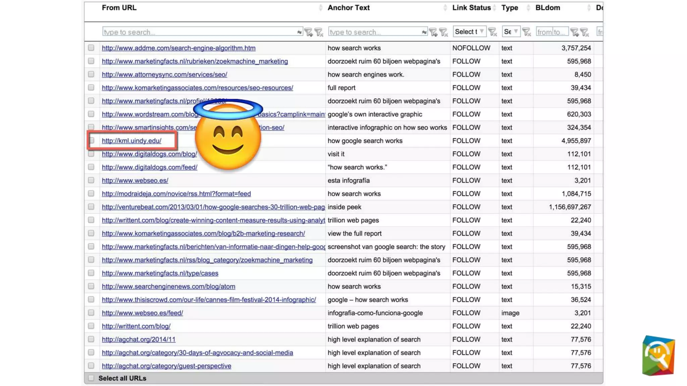Clear the From URL column filter icon
687x386 pixels.
319,32
